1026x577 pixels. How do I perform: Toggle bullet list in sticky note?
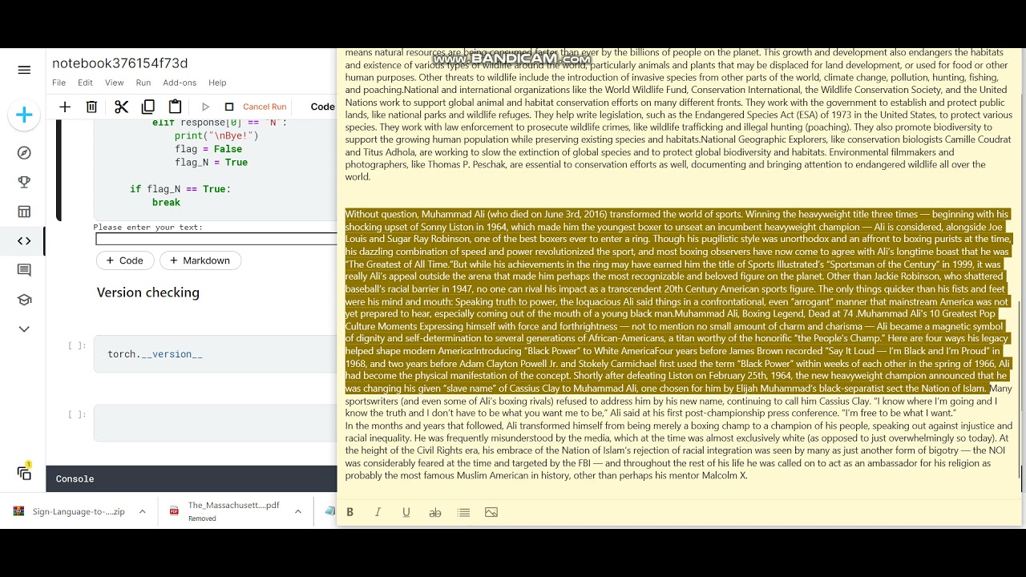(463, 512)
